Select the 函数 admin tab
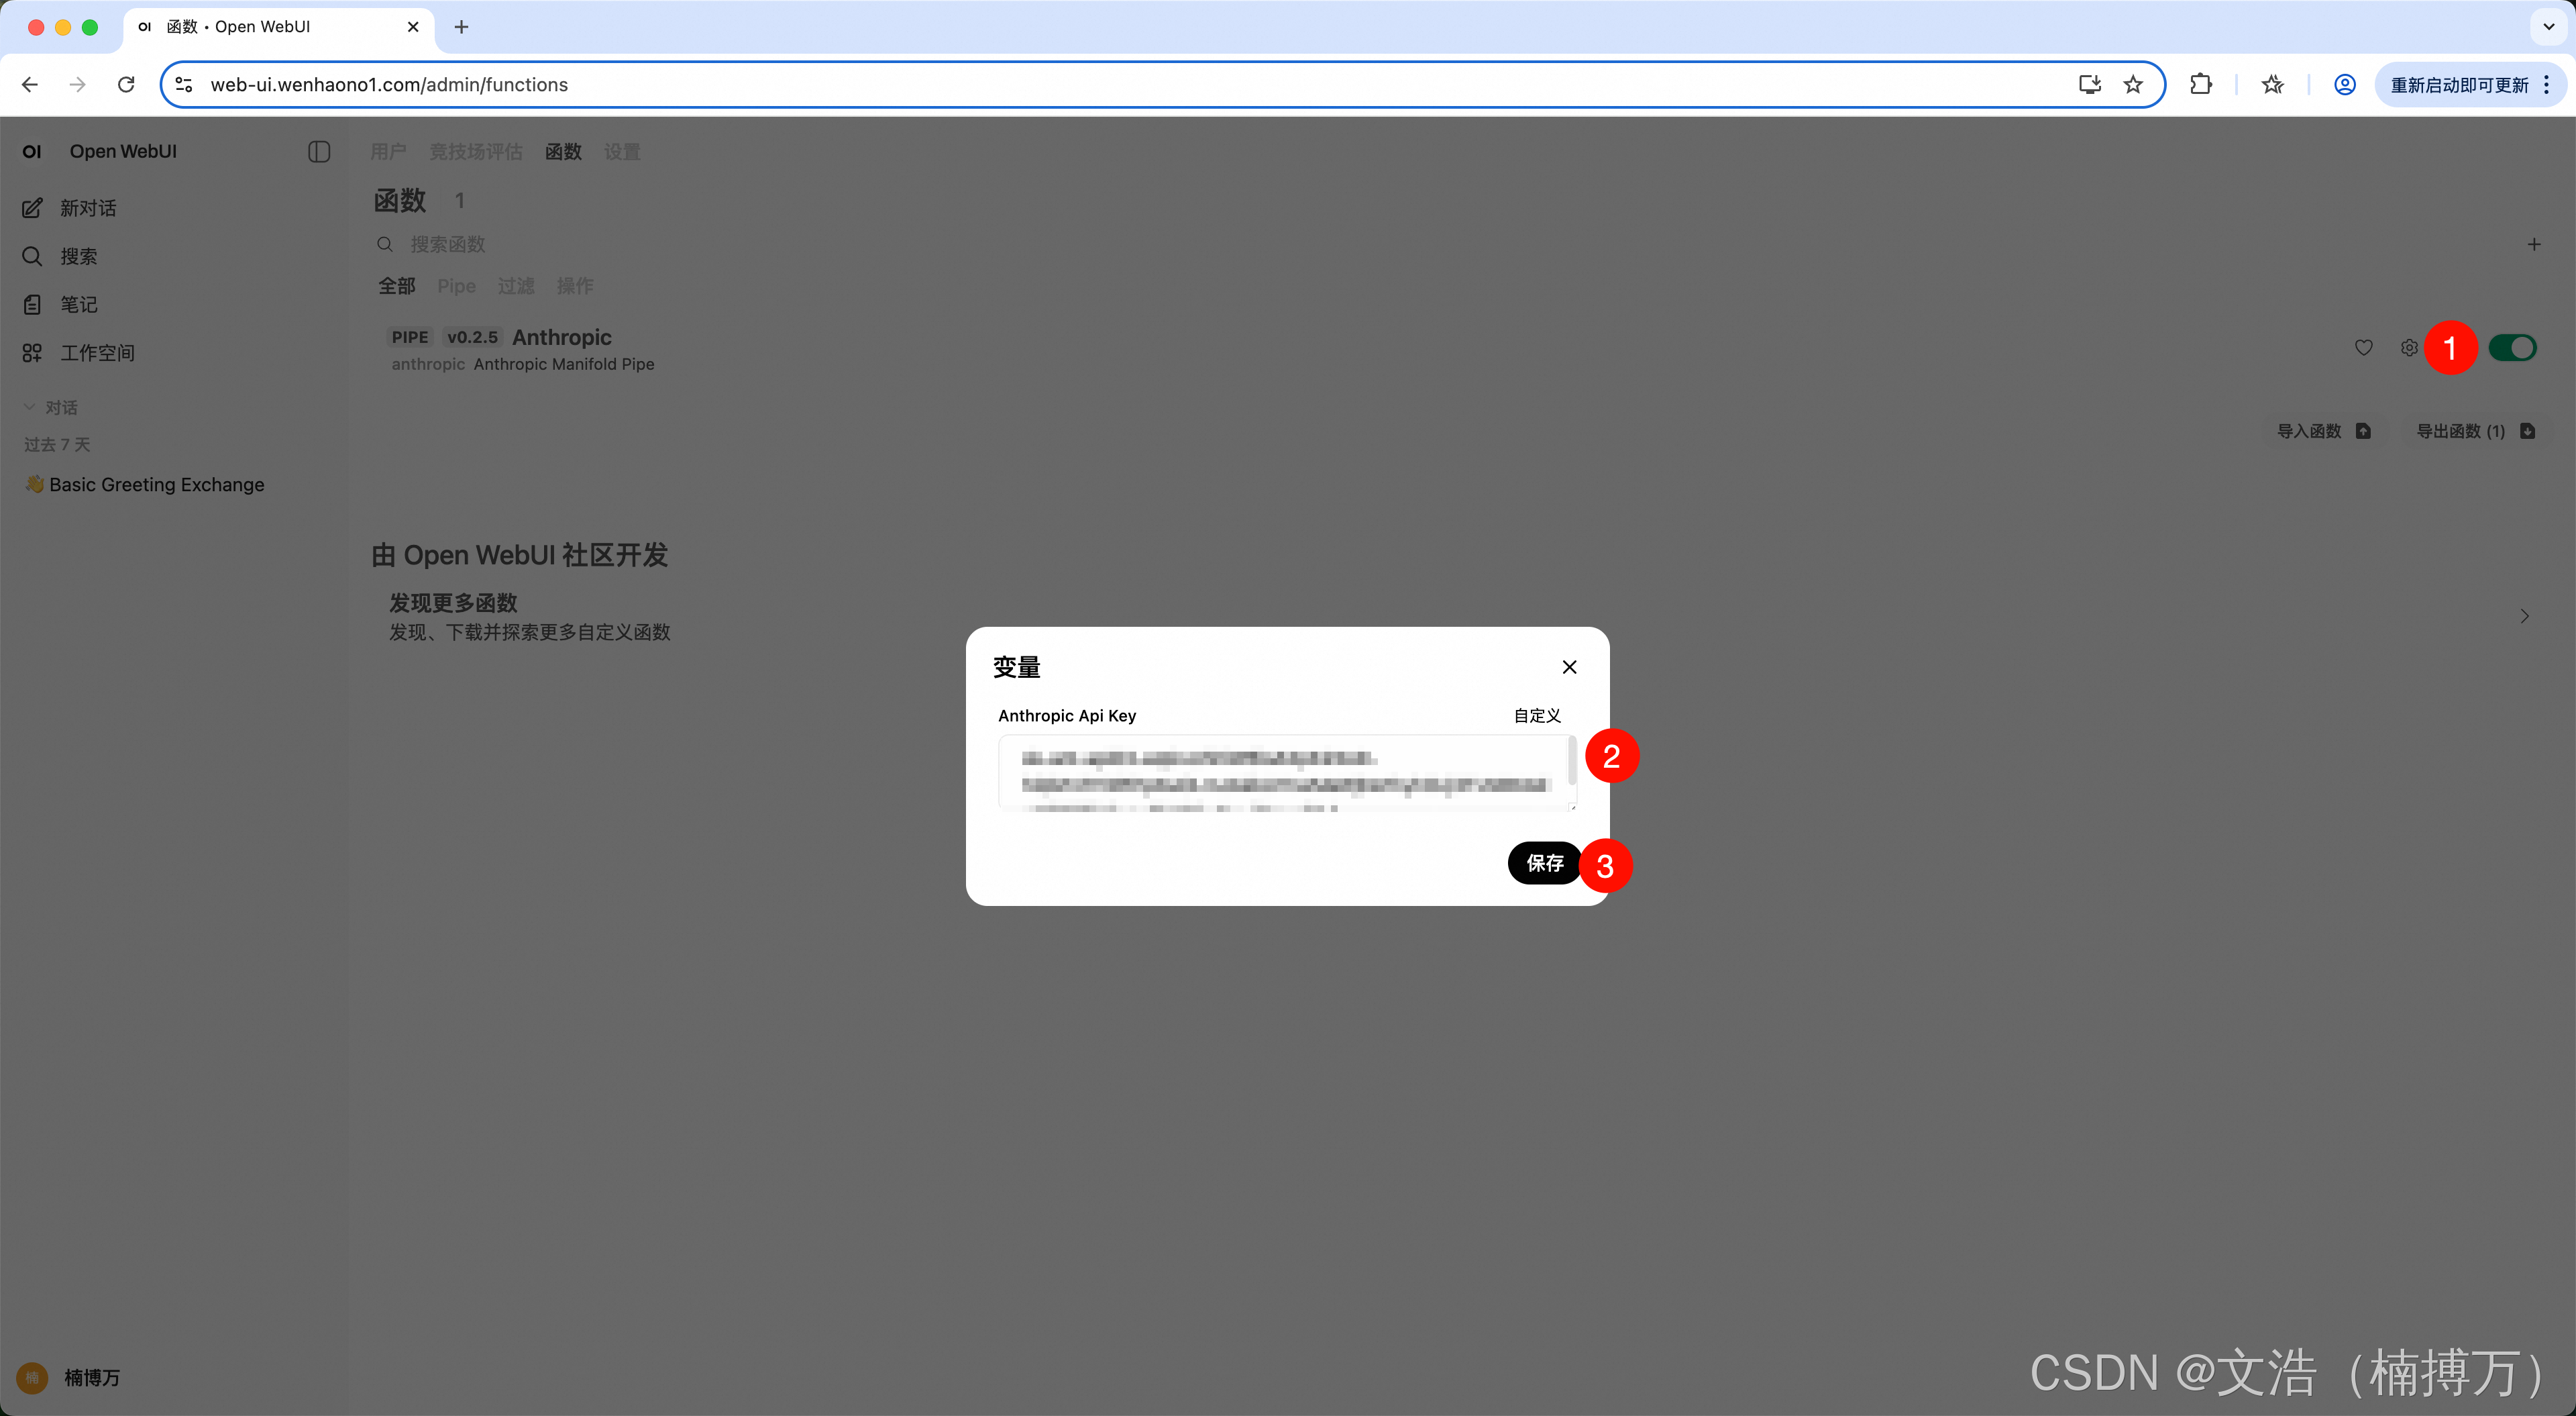The image size is (2576, 1416). pyautogui.click(x=563, y=151)
